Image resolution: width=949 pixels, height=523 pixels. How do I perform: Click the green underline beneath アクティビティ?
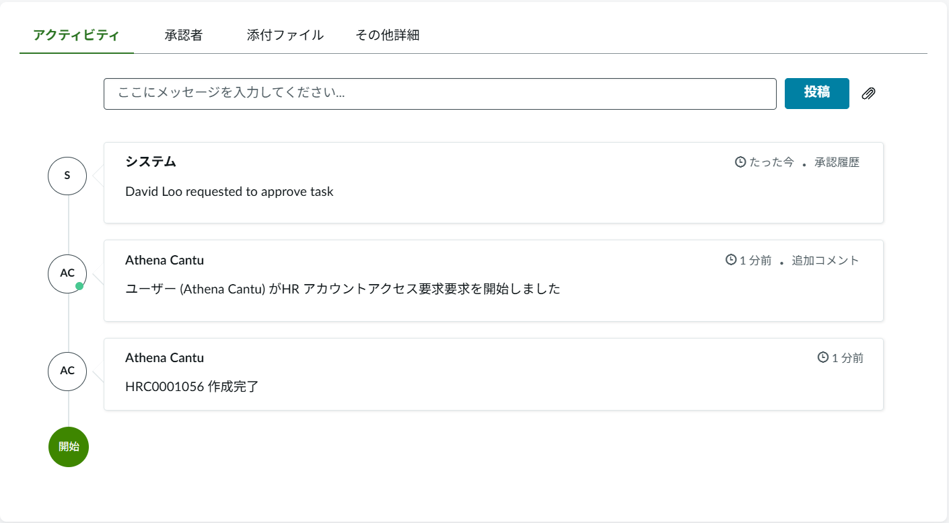point(75,51)
